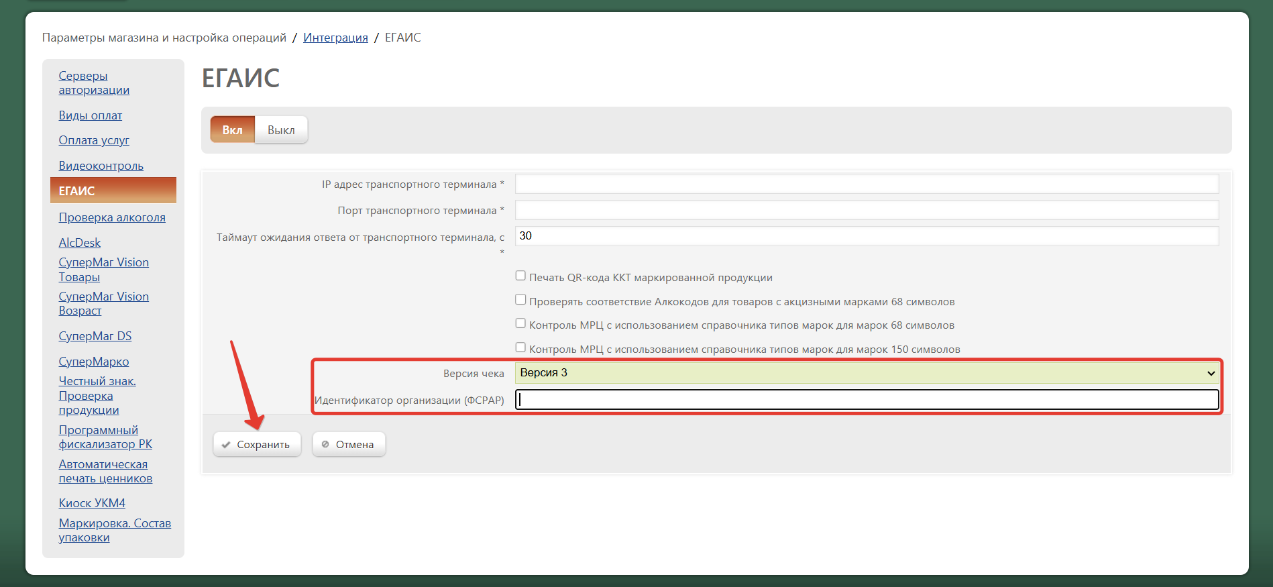
Task: Set the ЕГАИС toggle to Вкл
Action: click(x=233, y=130)
